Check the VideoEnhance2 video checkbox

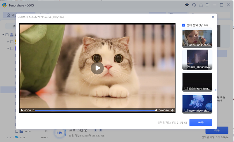coord(185,45)
